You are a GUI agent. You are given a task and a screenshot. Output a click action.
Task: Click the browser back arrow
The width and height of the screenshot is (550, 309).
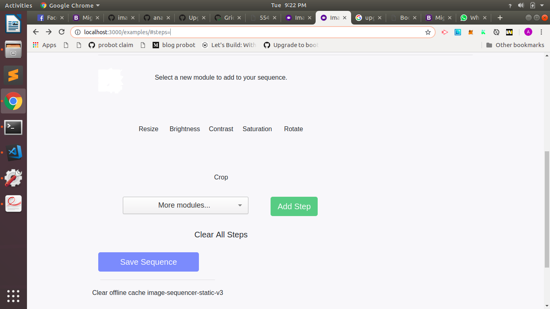tap(36, 32)
